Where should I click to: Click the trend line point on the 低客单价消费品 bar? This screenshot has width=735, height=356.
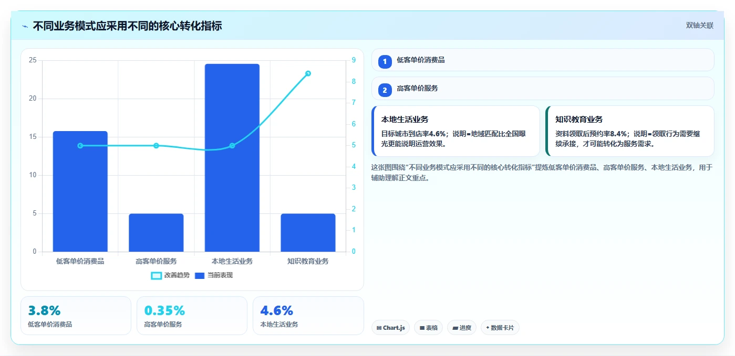coord(80,146)
